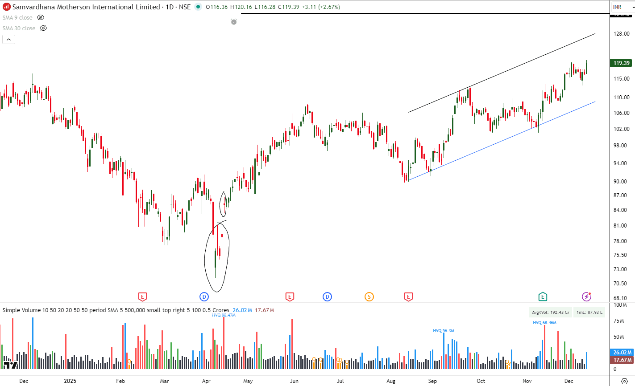
Task: Click the Apr label on the time axis
Action: tap(206, 381)
